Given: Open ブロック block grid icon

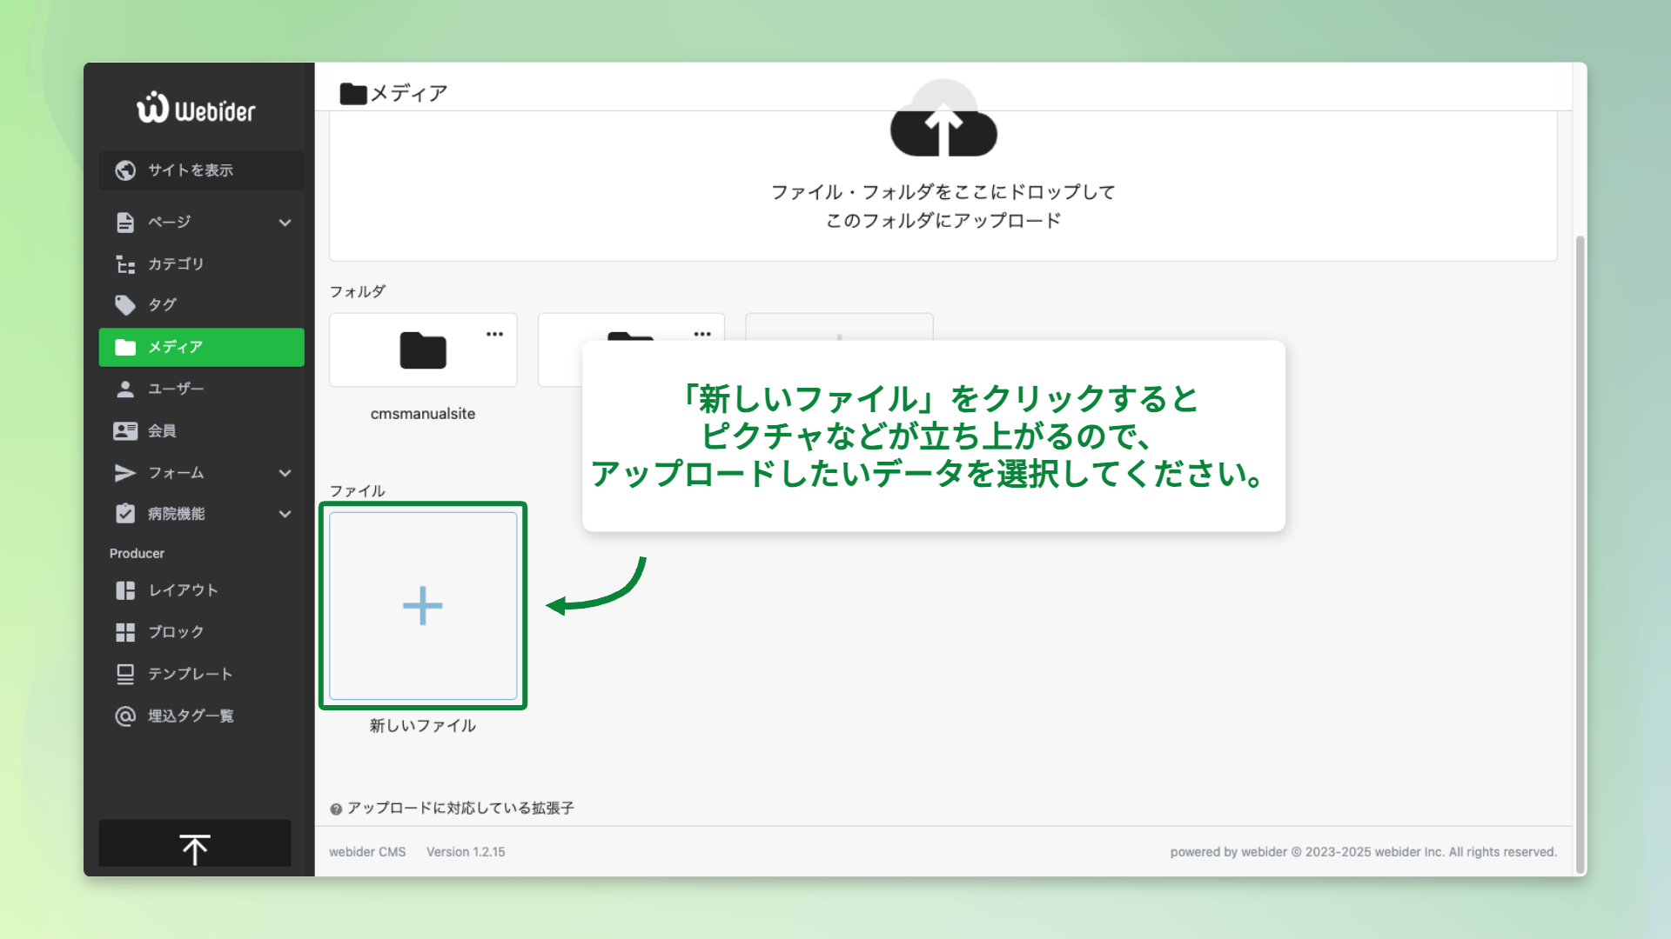Looking at the screenshot, I should pos(125,632).
